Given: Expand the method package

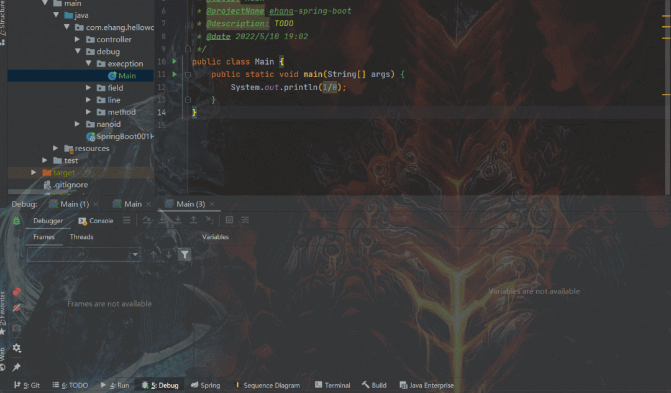Looking at the screenshot, I should (x=88, y=111).
